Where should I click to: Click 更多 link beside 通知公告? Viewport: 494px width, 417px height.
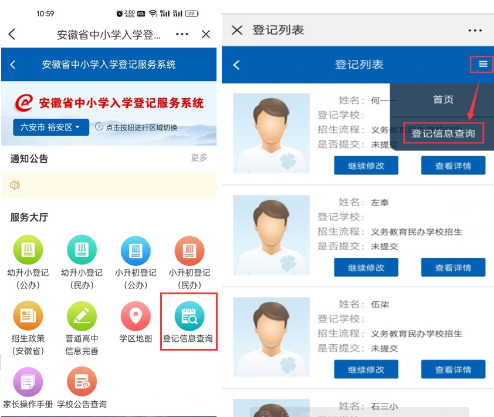pyautogui.click(x=199, y=158)
